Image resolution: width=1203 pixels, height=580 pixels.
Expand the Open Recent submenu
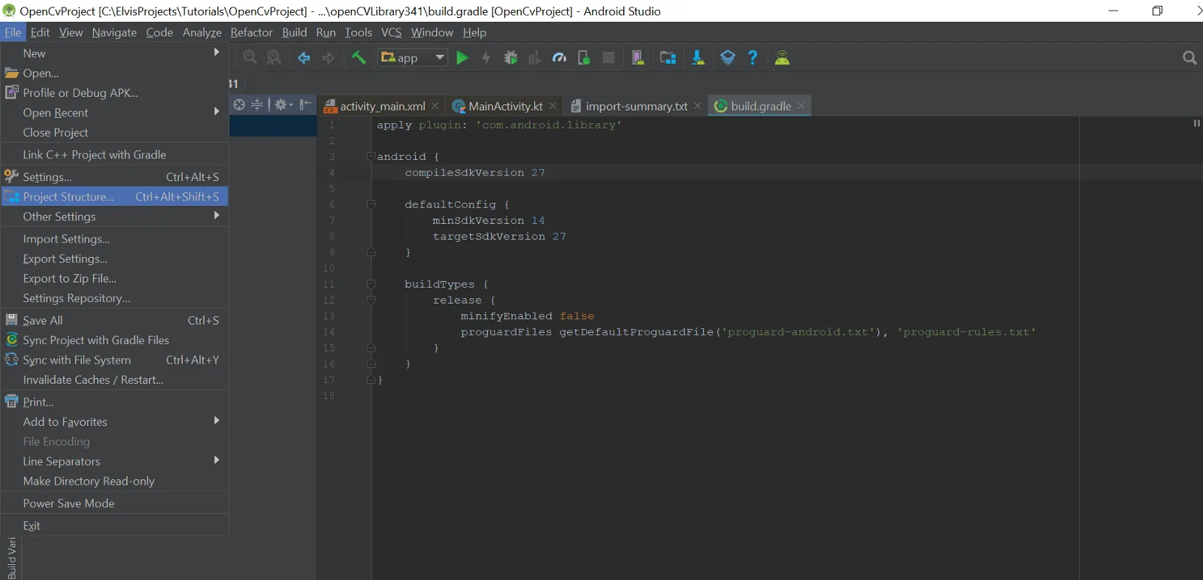(x=114, y=113)
